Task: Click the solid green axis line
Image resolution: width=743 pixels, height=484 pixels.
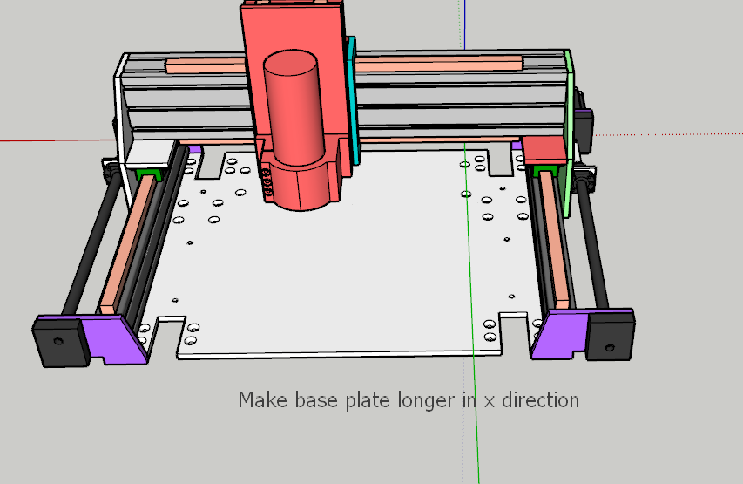Action: pos(469,262)
